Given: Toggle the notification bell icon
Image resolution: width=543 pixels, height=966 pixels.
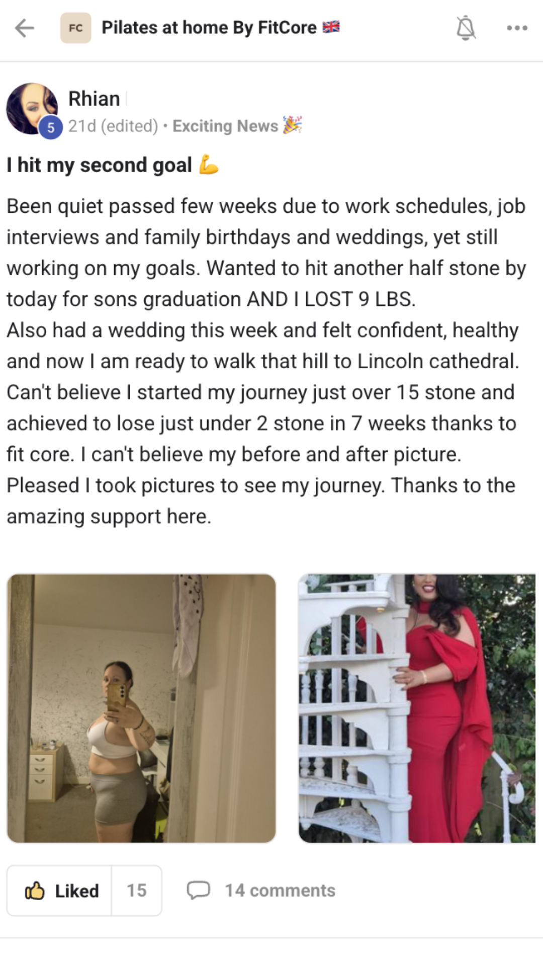Looking at the screenshot, I should [466, 28].
